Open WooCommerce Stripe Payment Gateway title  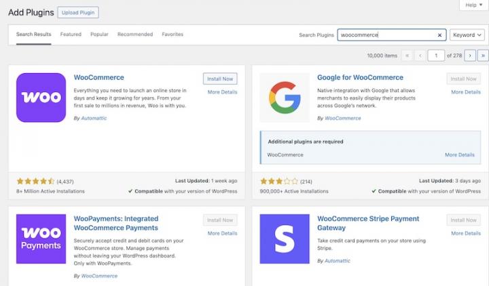(x=368, y=223)
